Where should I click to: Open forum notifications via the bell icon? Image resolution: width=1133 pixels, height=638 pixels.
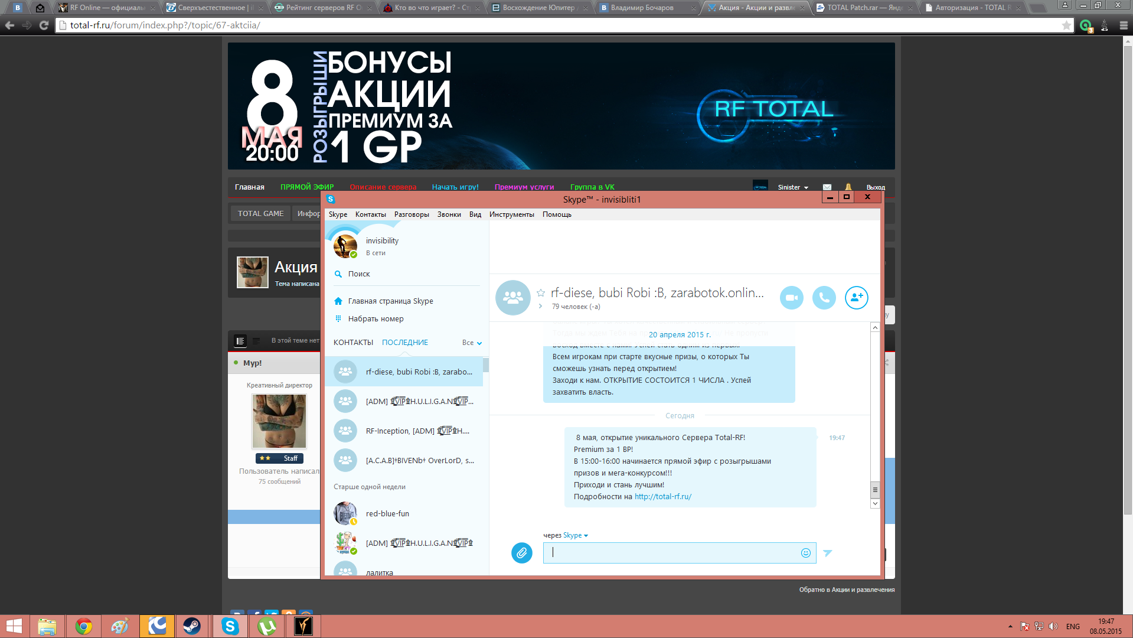tap(848, 187)
